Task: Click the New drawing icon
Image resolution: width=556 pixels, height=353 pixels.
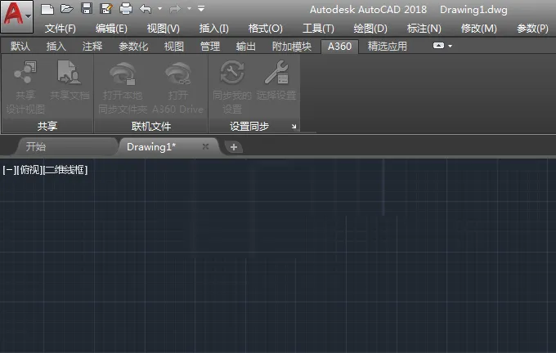Action: (47, 9)
